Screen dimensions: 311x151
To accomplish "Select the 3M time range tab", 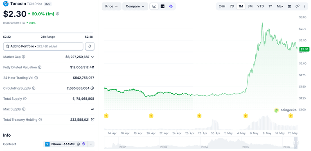I will (x=250, y=7).
